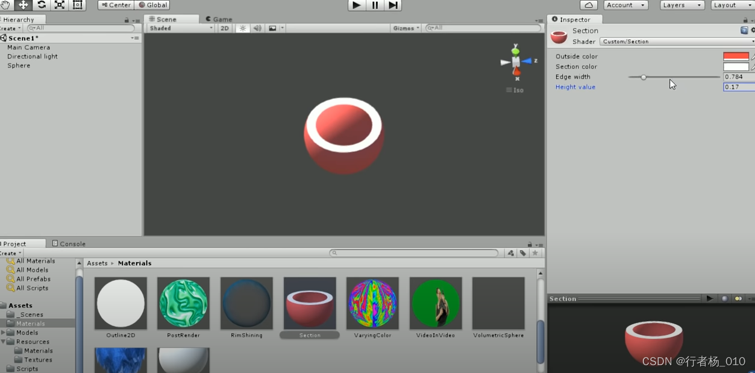Play the Section material preview
This screenshot has height=373, width=755.
click(x=709, y=299)
